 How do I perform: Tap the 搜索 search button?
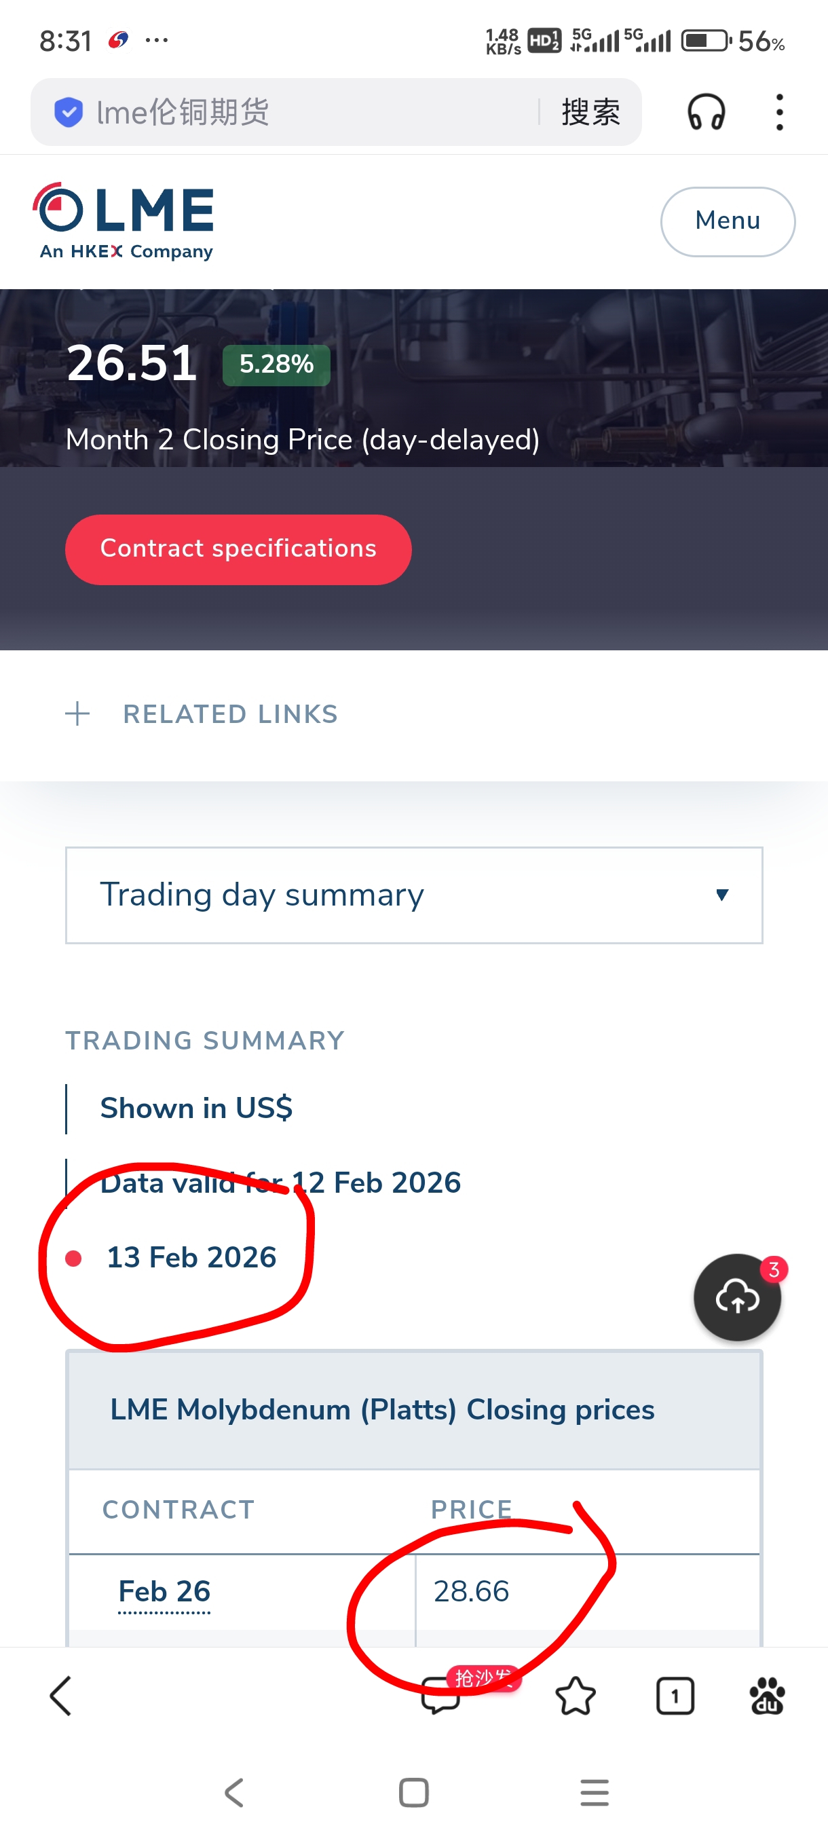[x=590, y=112]
